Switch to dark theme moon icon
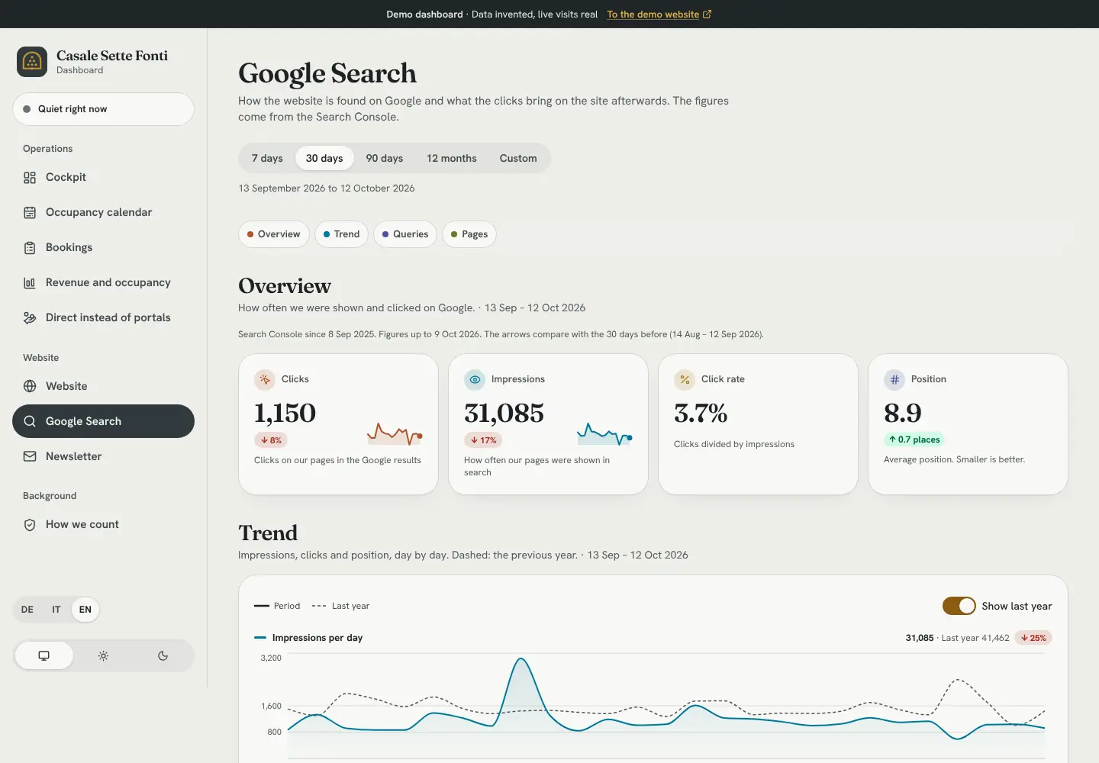The width and height of the screenshot is (1099, 763). pos(163,655)
